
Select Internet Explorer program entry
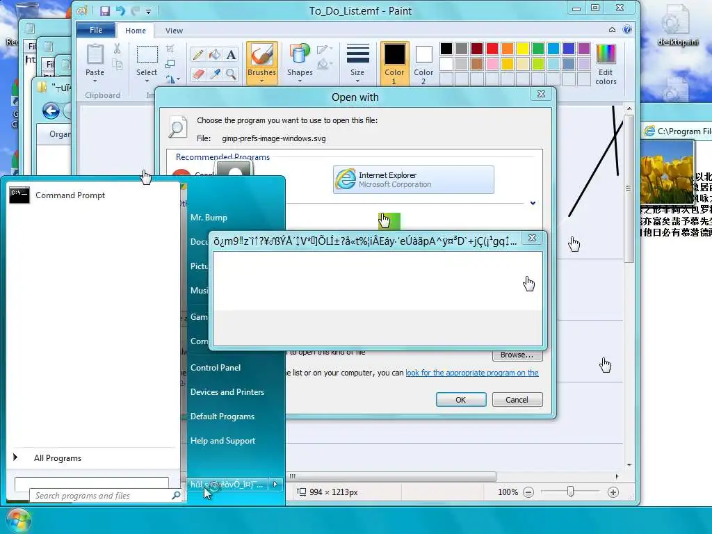pos(413,180)
